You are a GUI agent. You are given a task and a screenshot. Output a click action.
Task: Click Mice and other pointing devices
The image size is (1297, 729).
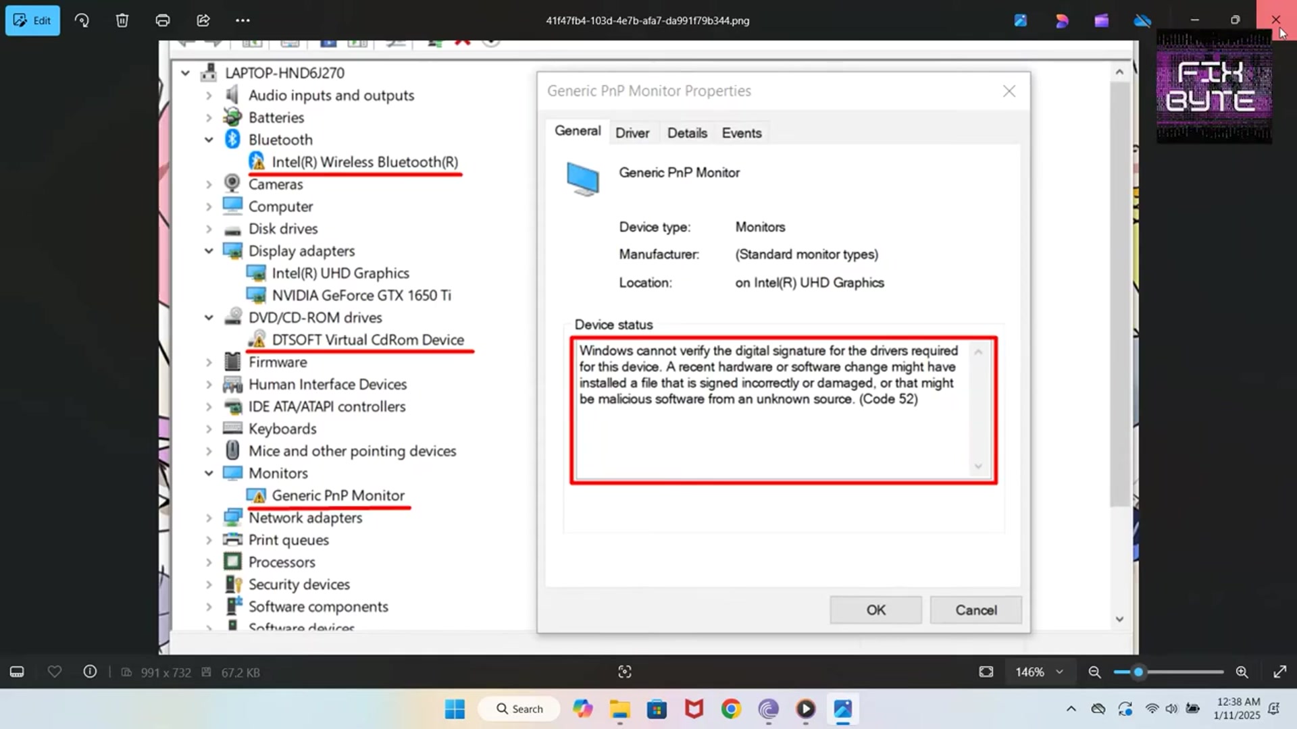pyautogui.click(x=352, y=451)
